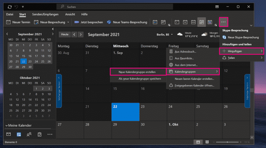
Task: Click the Next 7 Days ribbon icon
Action: coord(163,22)
